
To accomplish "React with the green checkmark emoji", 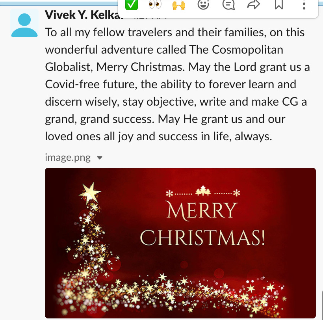I will click(132, 5).
